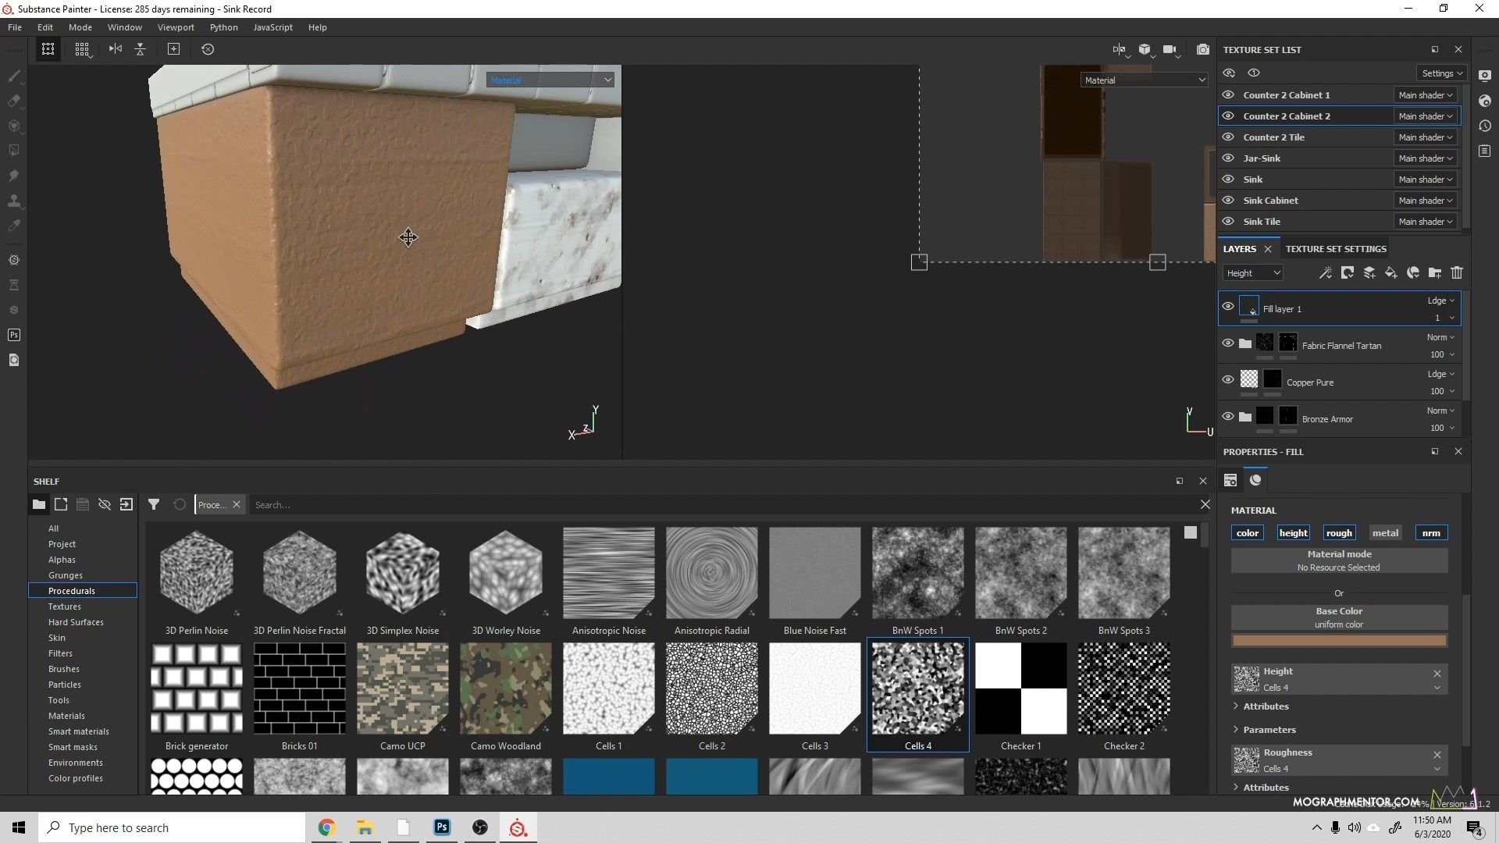Toggle visibility of Sink Cabinet texture set

click(1228, 200)
